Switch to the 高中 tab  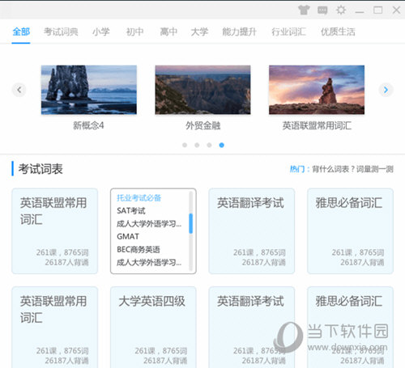[x=168, y=32]
